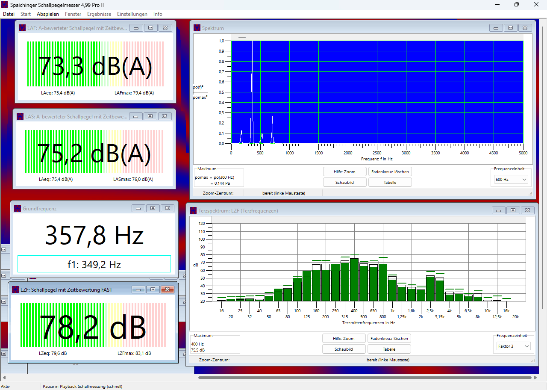Click Hilfe: Zoom in Terzspektrum window
Image resolution: width=547 pixels, height=390 pixels.
click(344, 338)
